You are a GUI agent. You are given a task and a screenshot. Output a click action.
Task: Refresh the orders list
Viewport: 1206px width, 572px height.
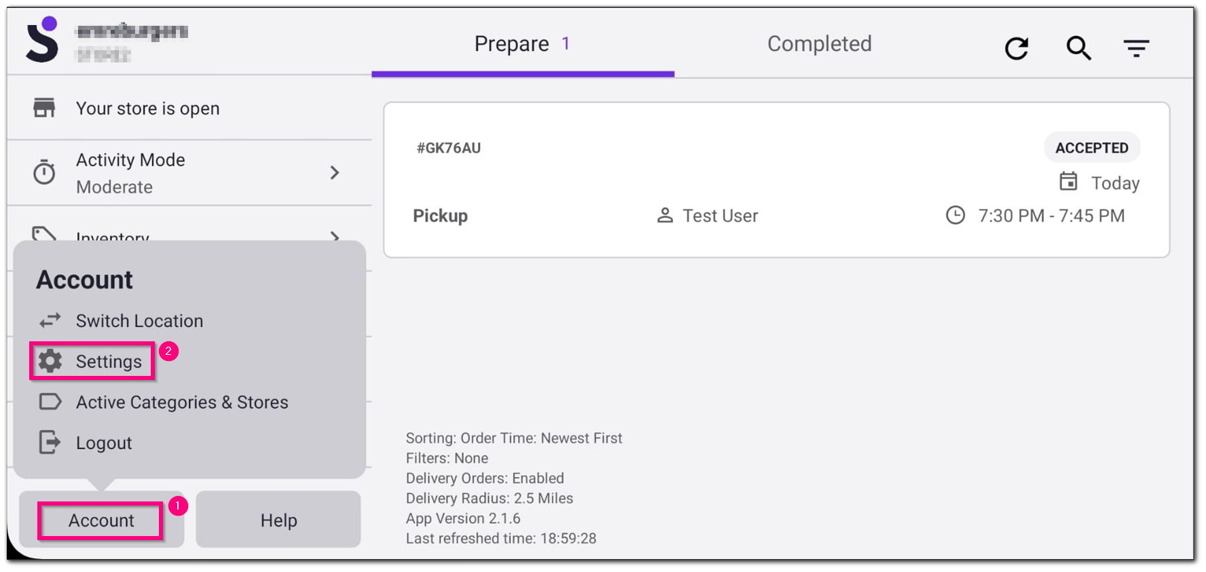coord(1017,47)
